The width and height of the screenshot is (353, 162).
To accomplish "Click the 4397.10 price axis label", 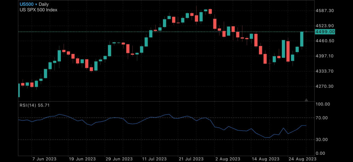I will click(325, 56).
